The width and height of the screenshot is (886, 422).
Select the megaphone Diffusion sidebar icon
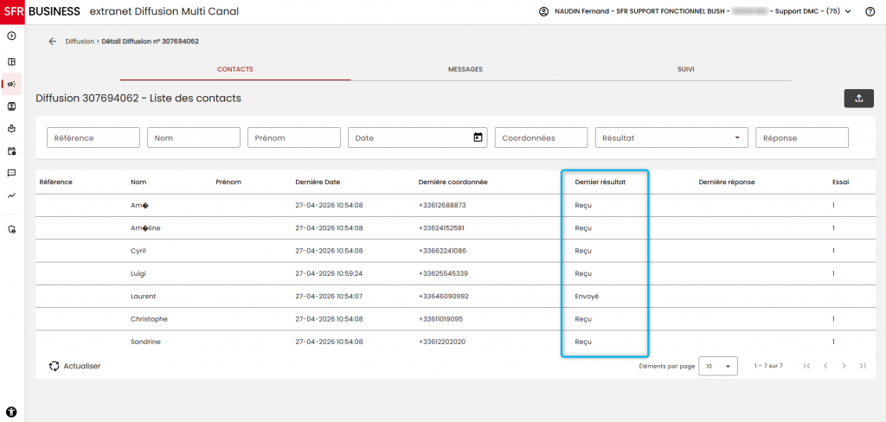click(11, 84)
